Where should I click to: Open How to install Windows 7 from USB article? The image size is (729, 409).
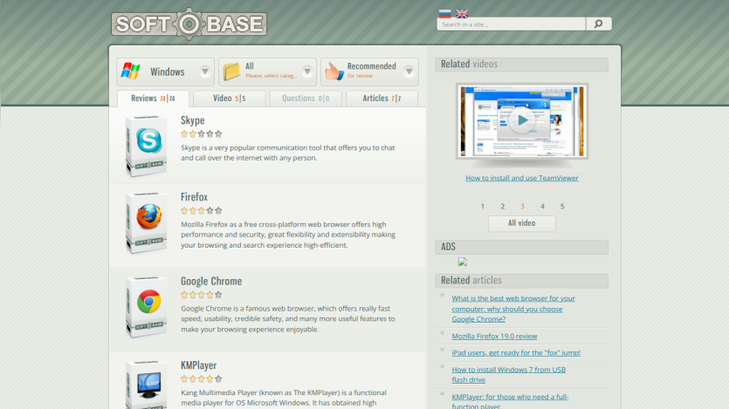(509, 375)
